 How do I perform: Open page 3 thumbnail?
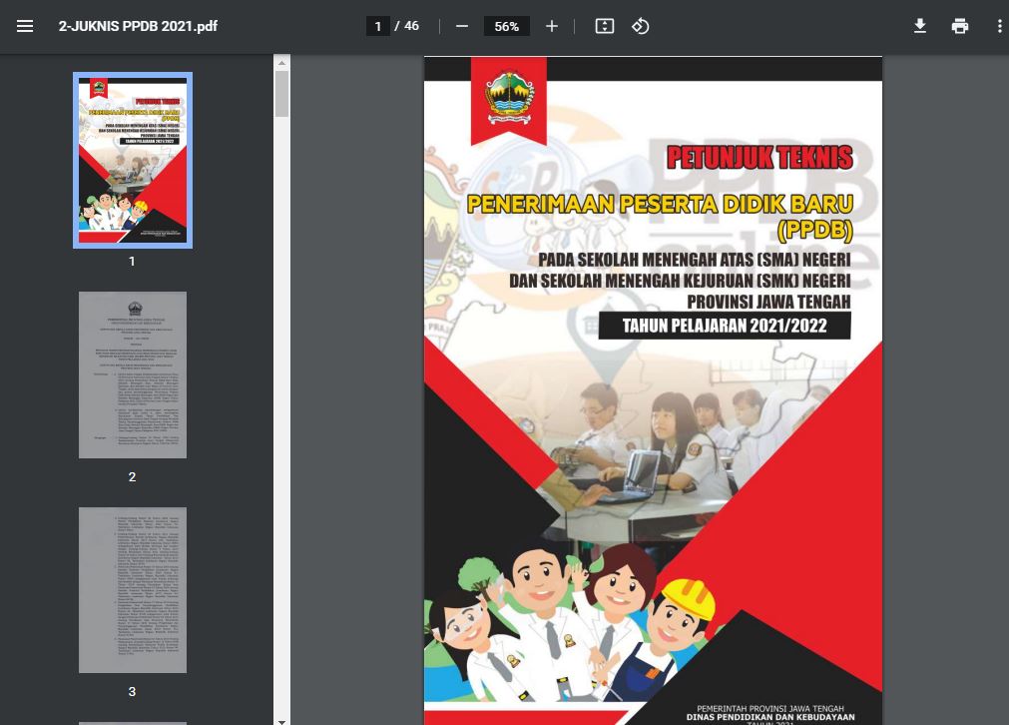coord(133,590)
